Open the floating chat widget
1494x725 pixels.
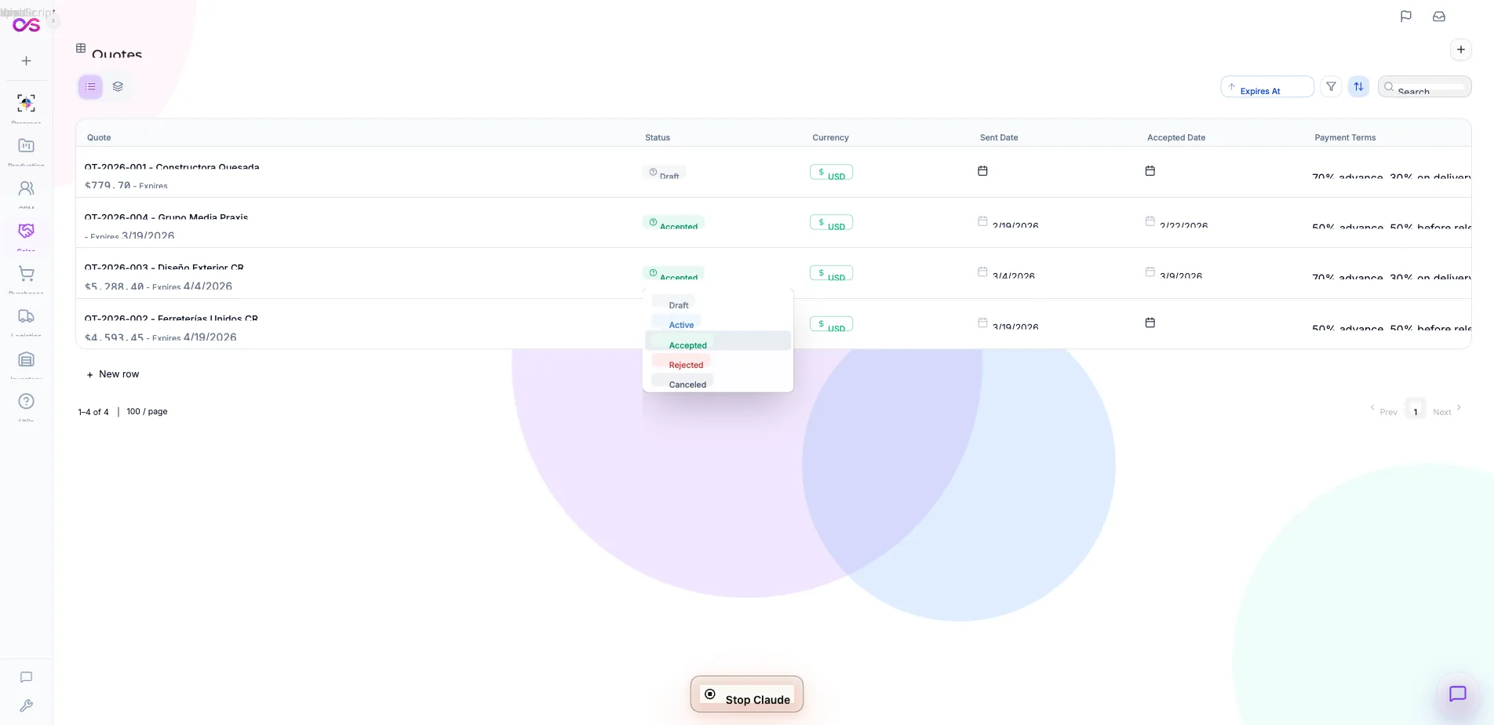point(1458,694)
